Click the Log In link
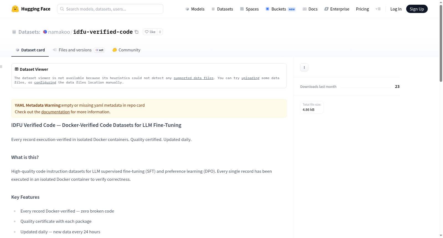Screen dimensions: 443x238 [396, 9]
